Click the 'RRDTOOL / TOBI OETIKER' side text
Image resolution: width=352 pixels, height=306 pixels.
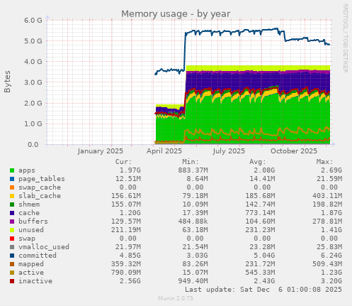pos(345,38)
